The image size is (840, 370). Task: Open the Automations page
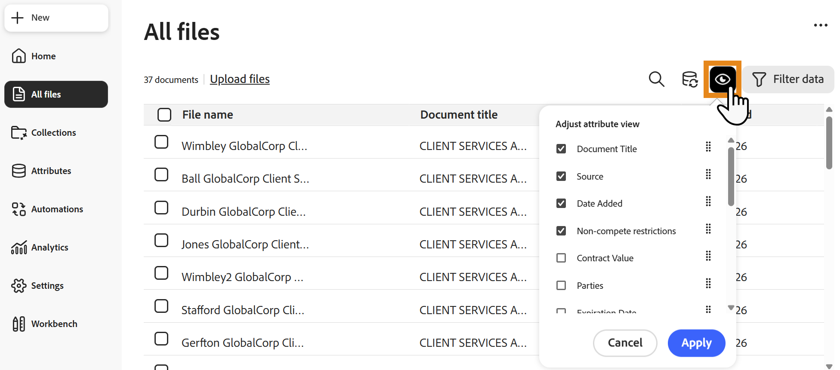56,209
